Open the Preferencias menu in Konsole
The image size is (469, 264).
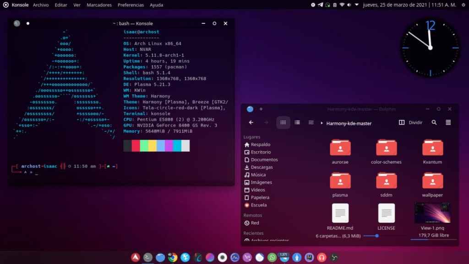[x=131, y=5]
